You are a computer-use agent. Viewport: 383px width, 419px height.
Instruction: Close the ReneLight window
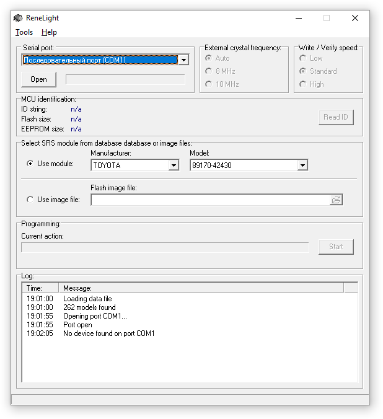(355, 18)
